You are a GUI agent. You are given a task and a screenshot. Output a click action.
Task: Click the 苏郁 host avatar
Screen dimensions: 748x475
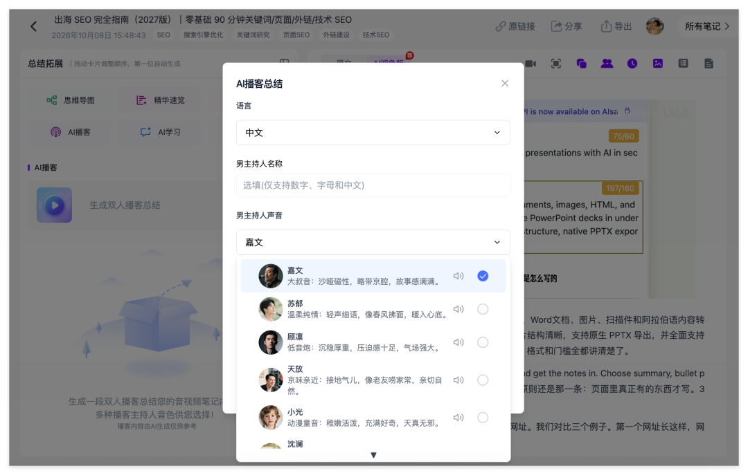click(271, 309)
